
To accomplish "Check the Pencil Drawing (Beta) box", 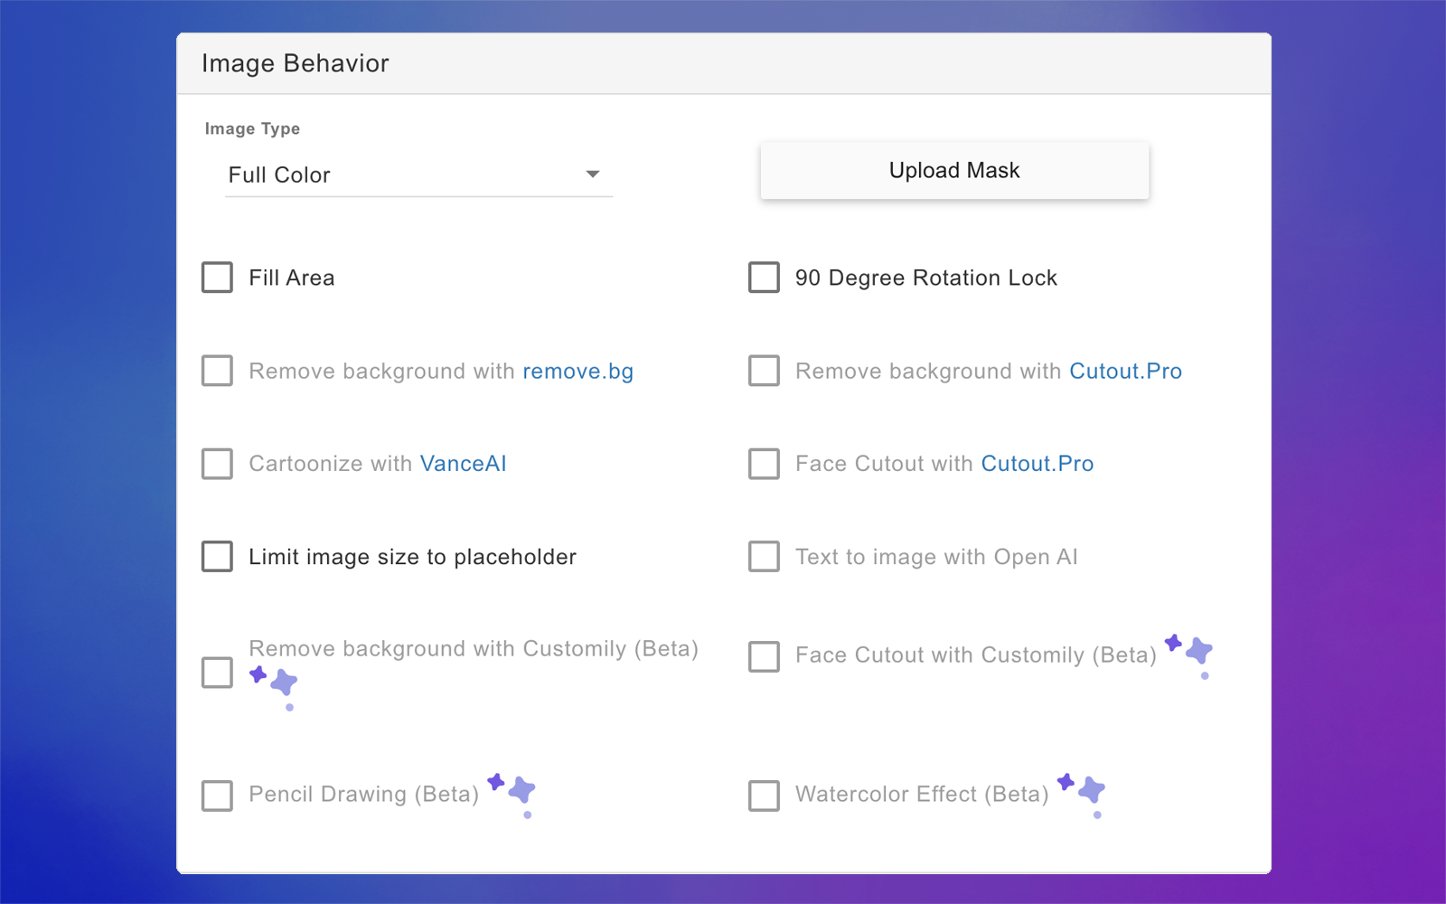I will click(217, 796).
